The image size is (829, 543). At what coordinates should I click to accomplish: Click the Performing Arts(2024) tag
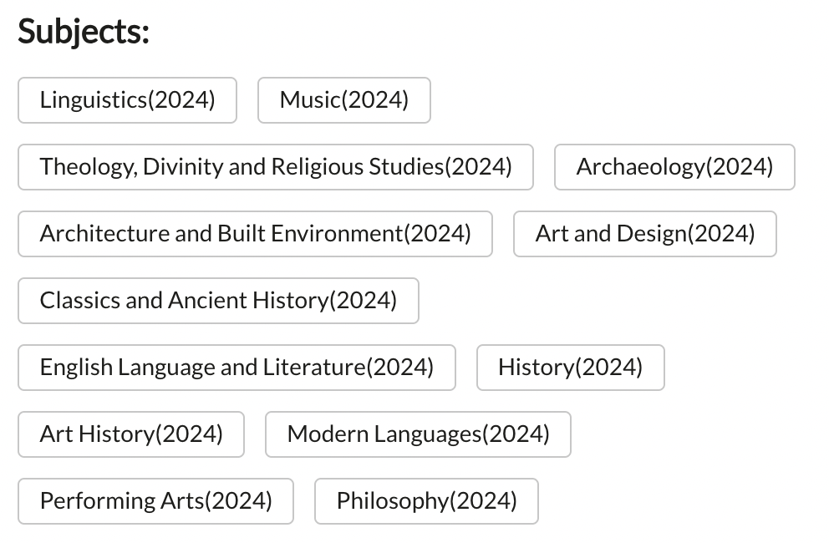point(156,502)
